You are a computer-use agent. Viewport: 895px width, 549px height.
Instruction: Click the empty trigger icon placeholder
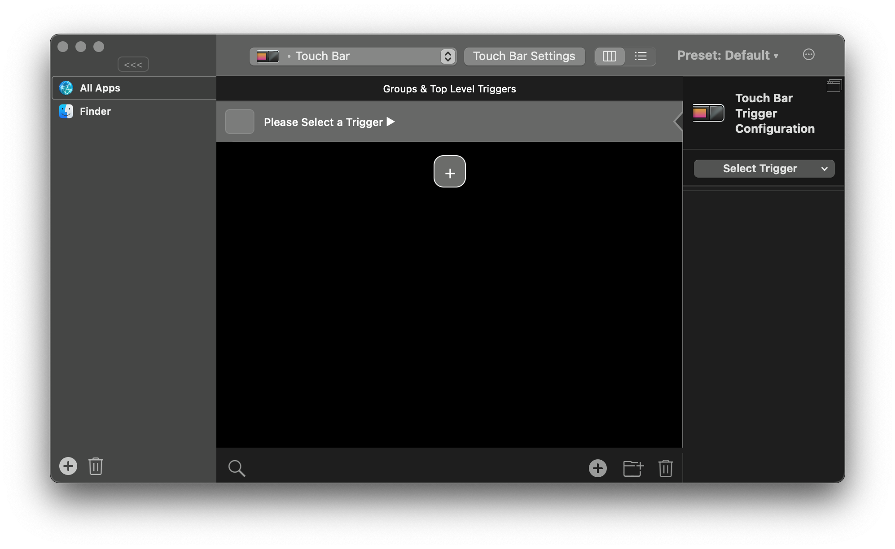(240, 122)
